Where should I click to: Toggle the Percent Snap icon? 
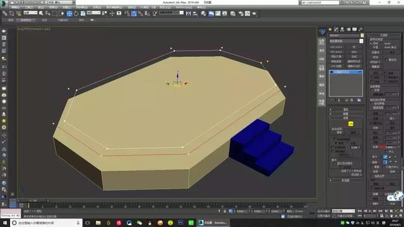[140, 13]
